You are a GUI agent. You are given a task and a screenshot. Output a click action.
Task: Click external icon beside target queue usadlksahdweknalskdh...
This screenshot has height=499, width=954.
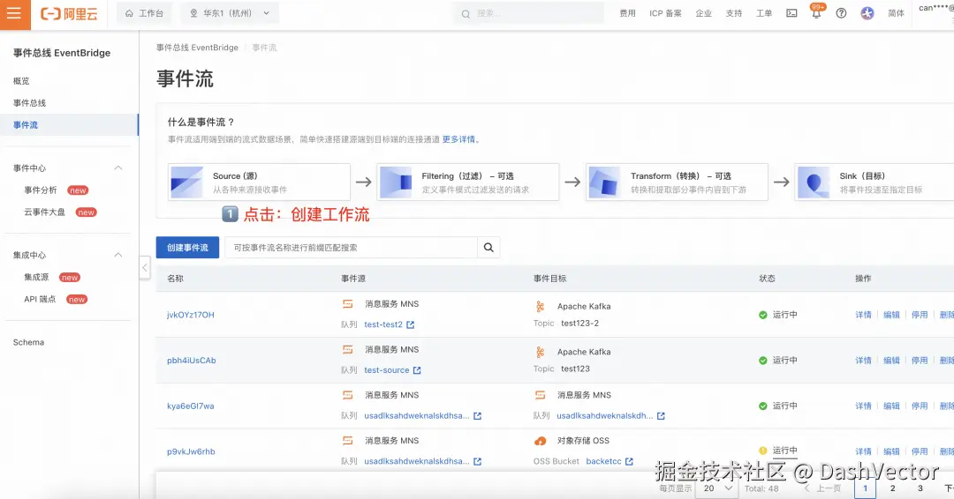point(661,416)
